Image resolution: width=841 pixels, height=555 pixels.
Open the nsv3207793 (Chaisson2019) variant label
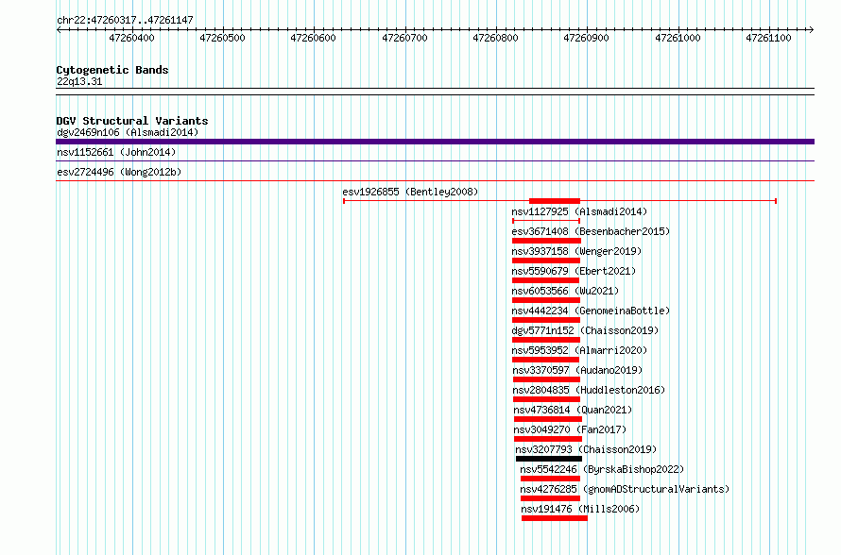point(586,449)
